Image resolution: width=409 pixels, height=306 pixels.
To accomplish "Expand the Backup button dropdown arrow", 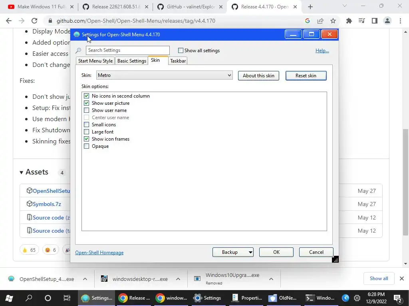I will (x=250, y=252).
